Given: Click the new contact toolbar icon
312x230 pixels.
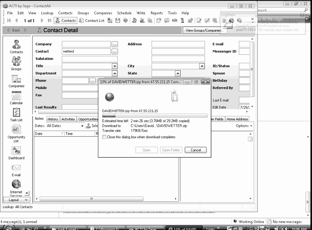Looking at the screenshot, I should [x=135, y=20].
